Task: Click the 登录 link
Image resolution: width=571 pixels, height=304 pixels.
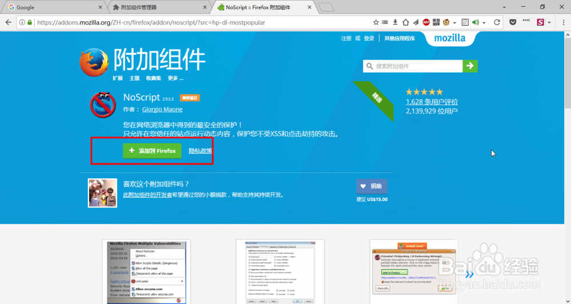Action: [x=369, y=38]
